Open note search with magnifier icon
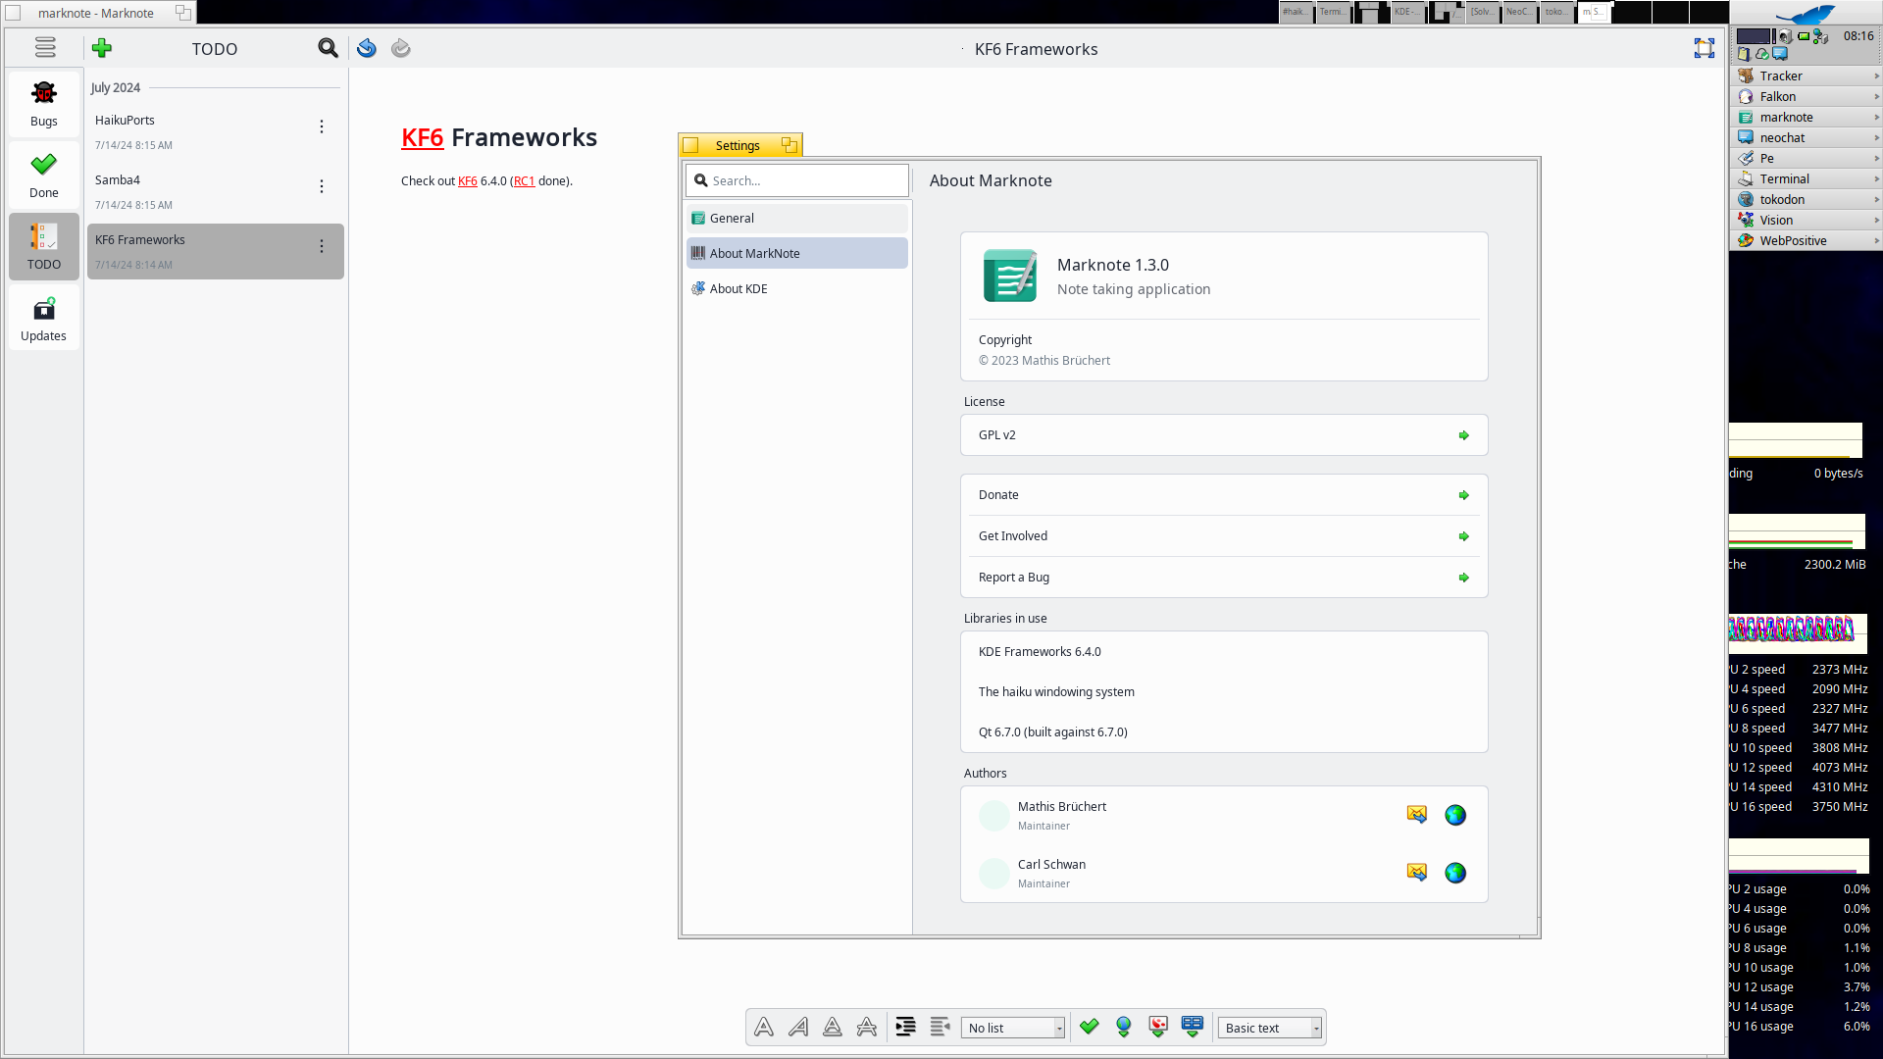The image size is (1883, 1059). coord(328,48)
